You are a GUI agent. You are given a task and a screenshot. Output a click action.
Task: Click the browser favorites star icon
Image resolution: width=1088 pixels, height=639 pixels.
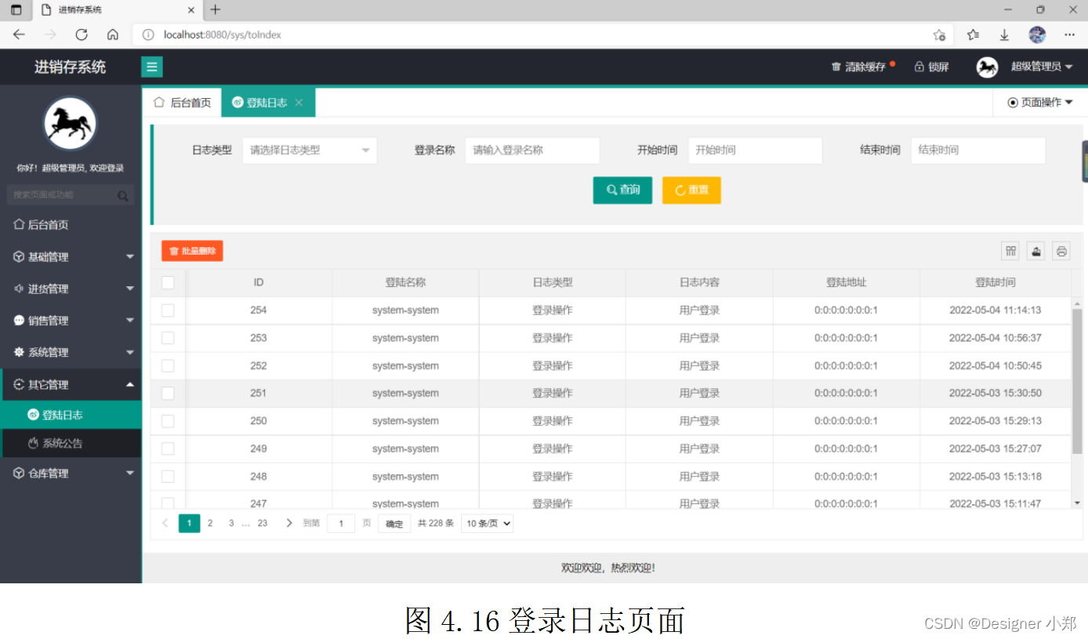pyautogui.click(x=973, y=34)
